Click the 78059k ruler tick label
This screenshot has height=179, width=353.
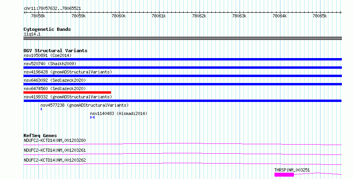tap(79, 16)
